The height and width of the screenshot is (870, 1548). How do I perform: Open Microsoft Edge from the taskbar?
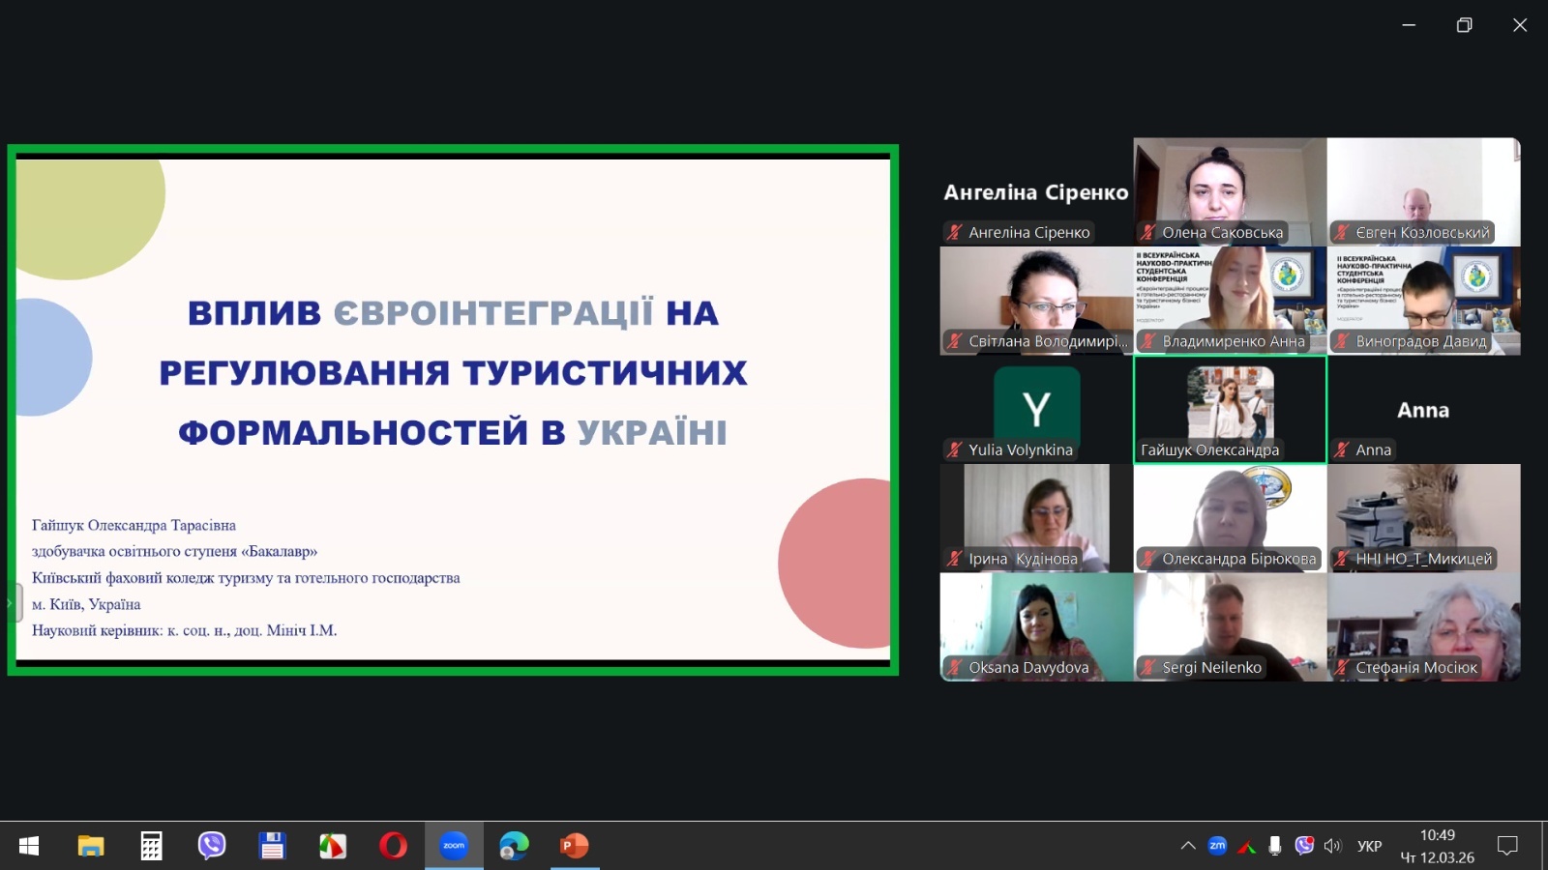click(514, 846)
